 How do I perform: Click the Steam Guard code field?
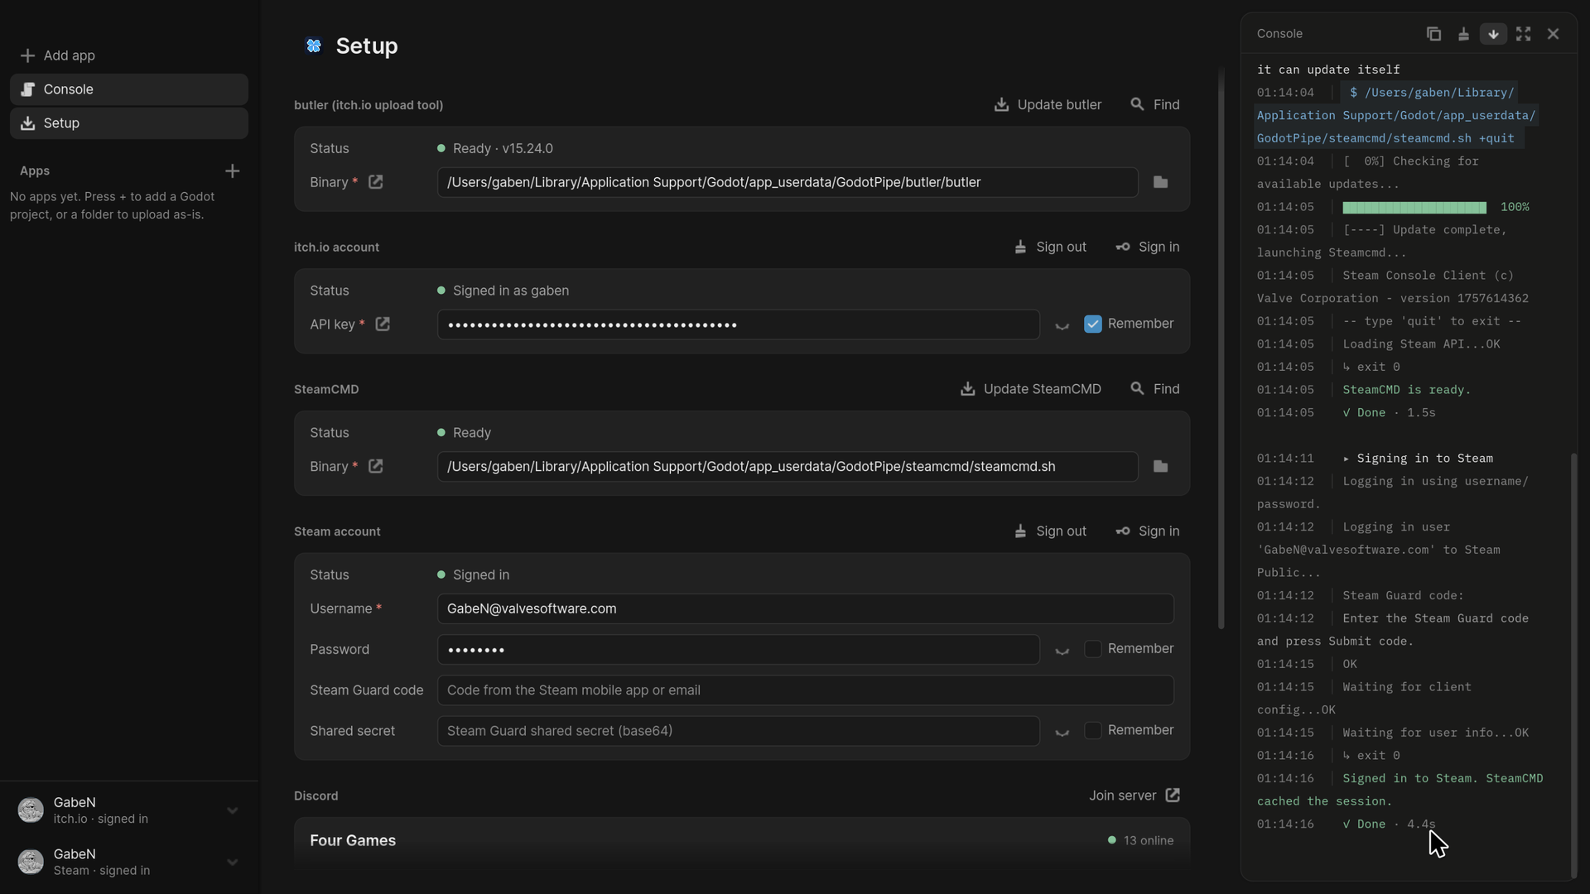[x=806, y=690]
